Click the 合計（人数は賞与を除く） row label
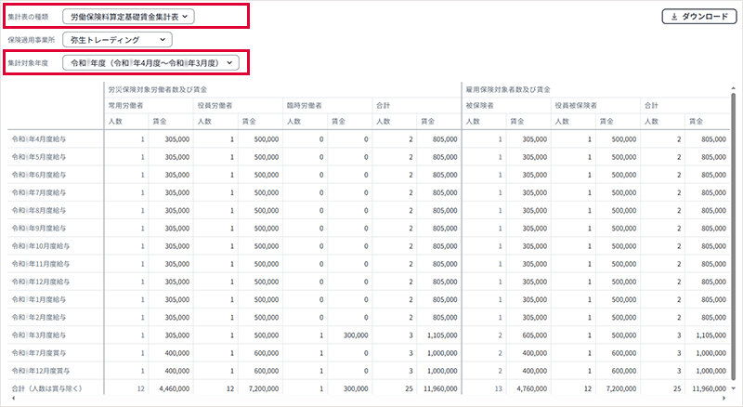 click(50, 387)
